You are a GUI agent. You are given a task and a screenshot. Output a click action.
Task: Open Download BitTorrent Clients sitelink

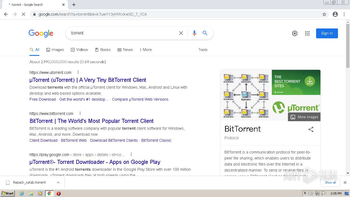coord(114,140)
